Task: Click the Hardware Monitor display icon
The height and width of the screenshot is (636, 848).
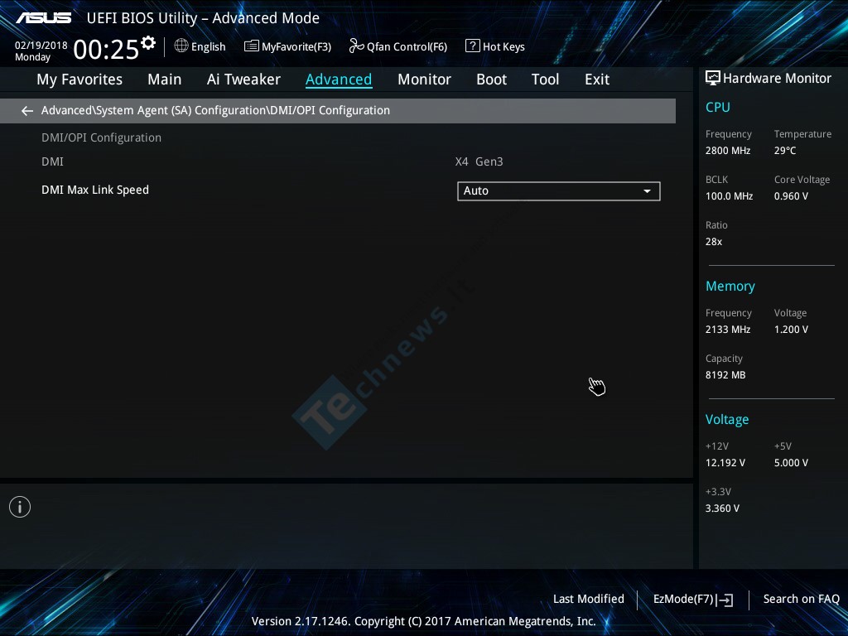Action: pos(713,78)
